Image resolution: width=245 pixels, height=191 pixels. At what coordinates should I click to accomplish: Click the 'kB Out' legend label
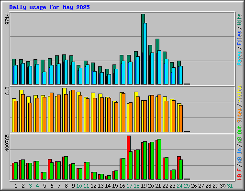coord(240,135)
